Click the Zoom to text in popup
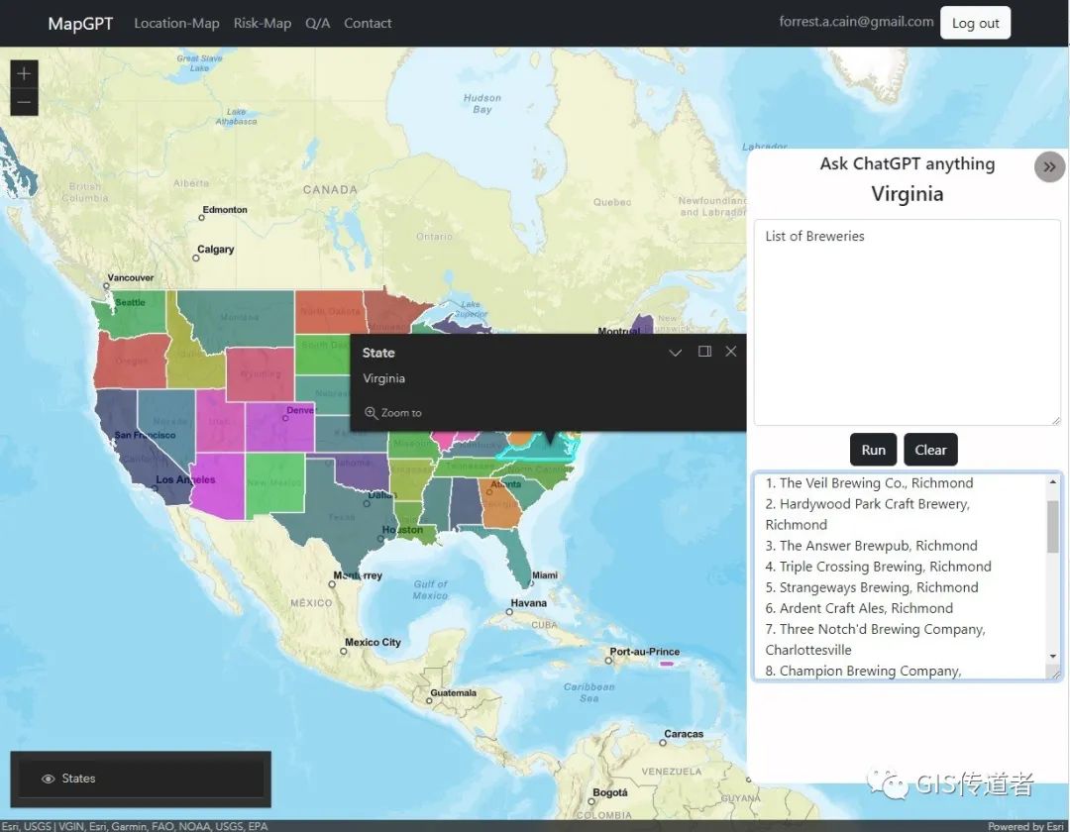The width and height of the screenshot is (1070, 832). [401, 413]
